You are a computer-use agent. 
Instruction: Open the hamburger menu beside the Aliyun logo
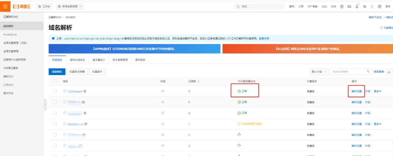(6, 6)
